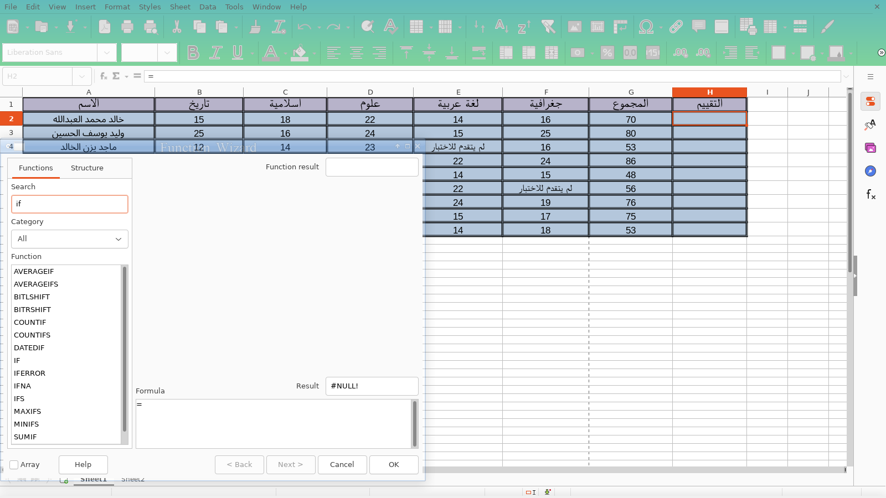Click the background fill color swatch
This screenshot has height=498, width=886.
(x=300, y=53)
